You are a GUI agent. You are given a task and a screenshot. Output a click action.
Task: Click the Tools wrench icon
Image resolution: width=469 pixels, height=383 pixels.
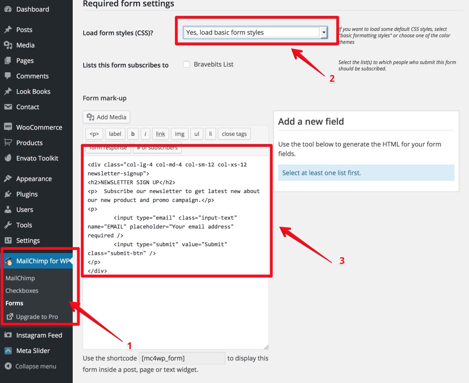[8, 225]
